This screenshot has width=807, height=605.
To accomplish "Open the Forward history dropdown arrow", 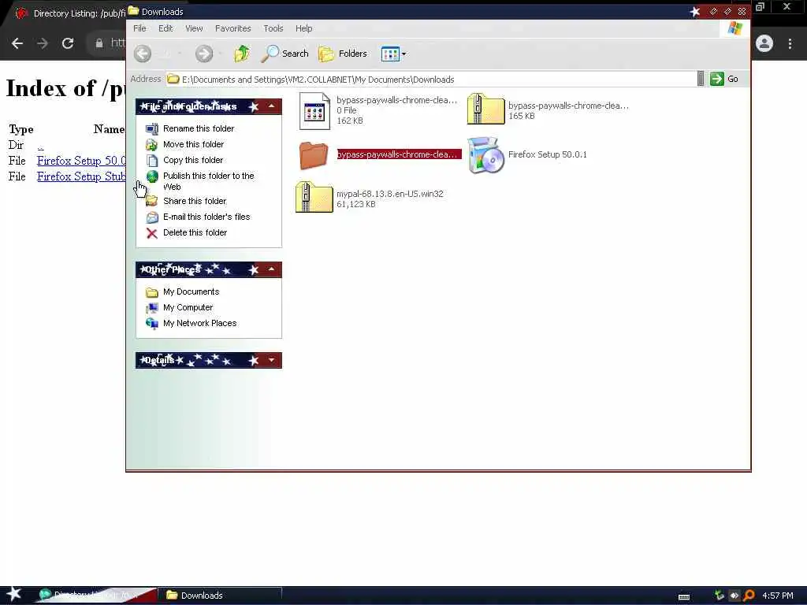I will [x=221, y=54].
